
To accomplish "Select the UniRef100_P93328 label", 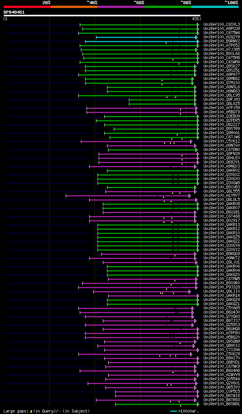I will (222, 287).
